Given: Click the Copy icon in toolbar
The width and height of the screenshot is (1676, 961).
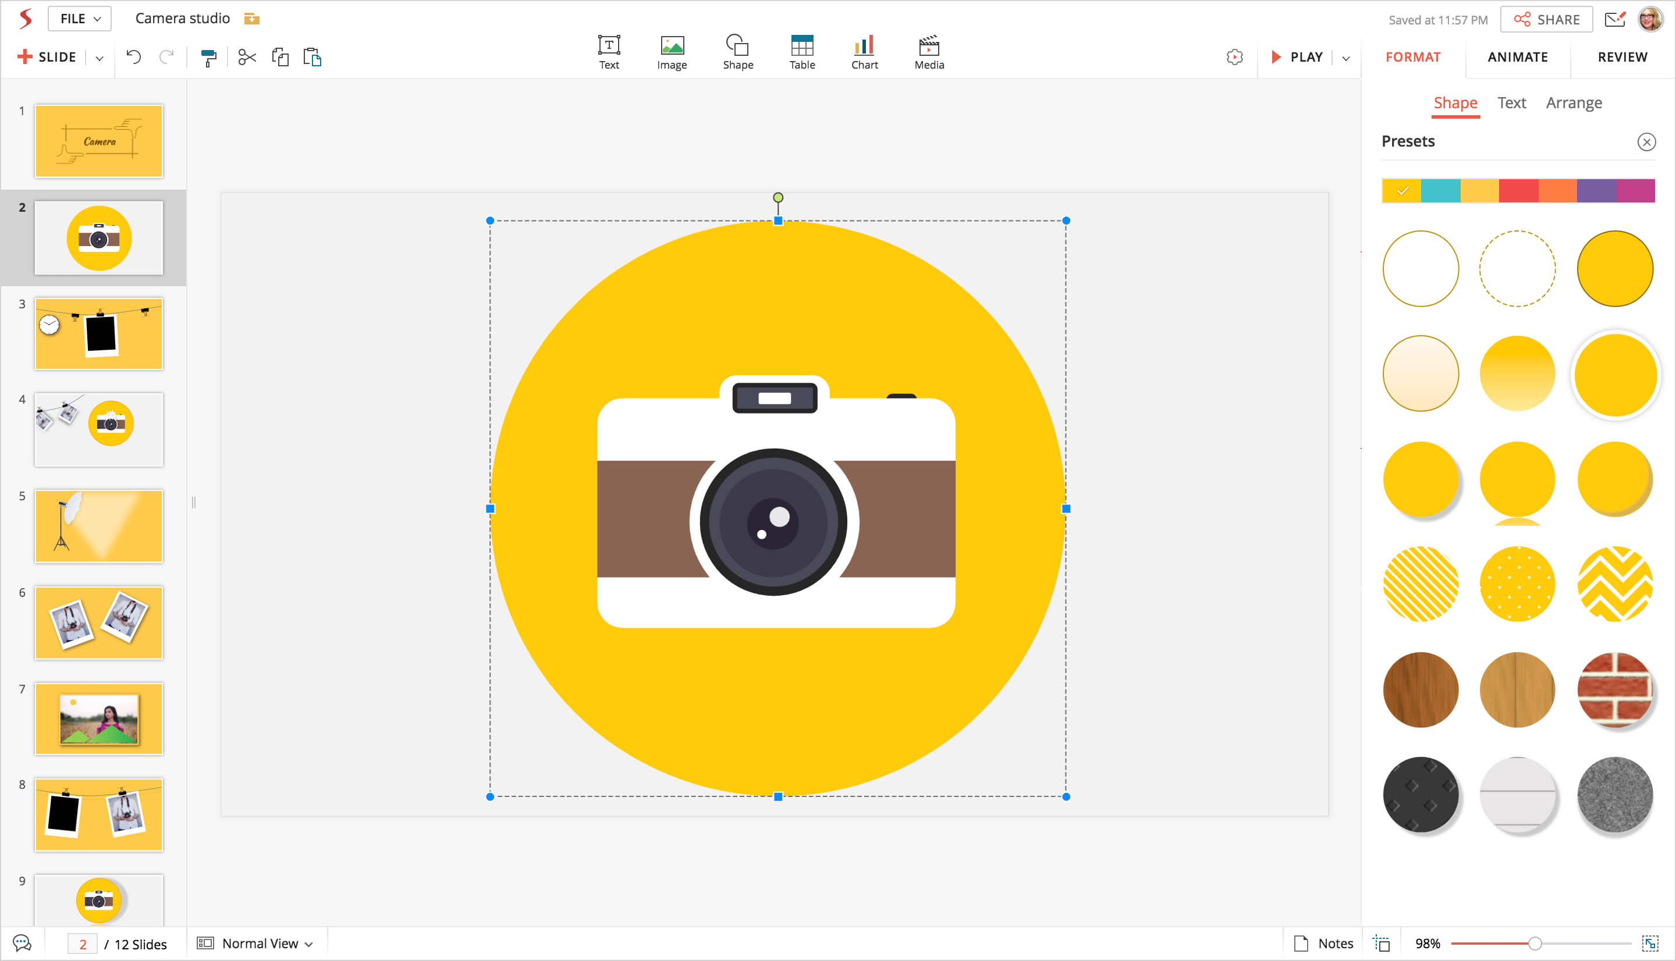Looking at the screenshot, I should pyautogui.click(x=280, y=58).
